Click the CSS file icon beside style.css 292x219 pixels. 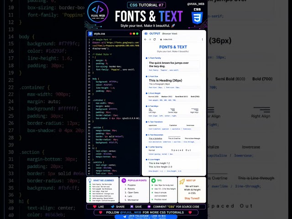[90, 34]
